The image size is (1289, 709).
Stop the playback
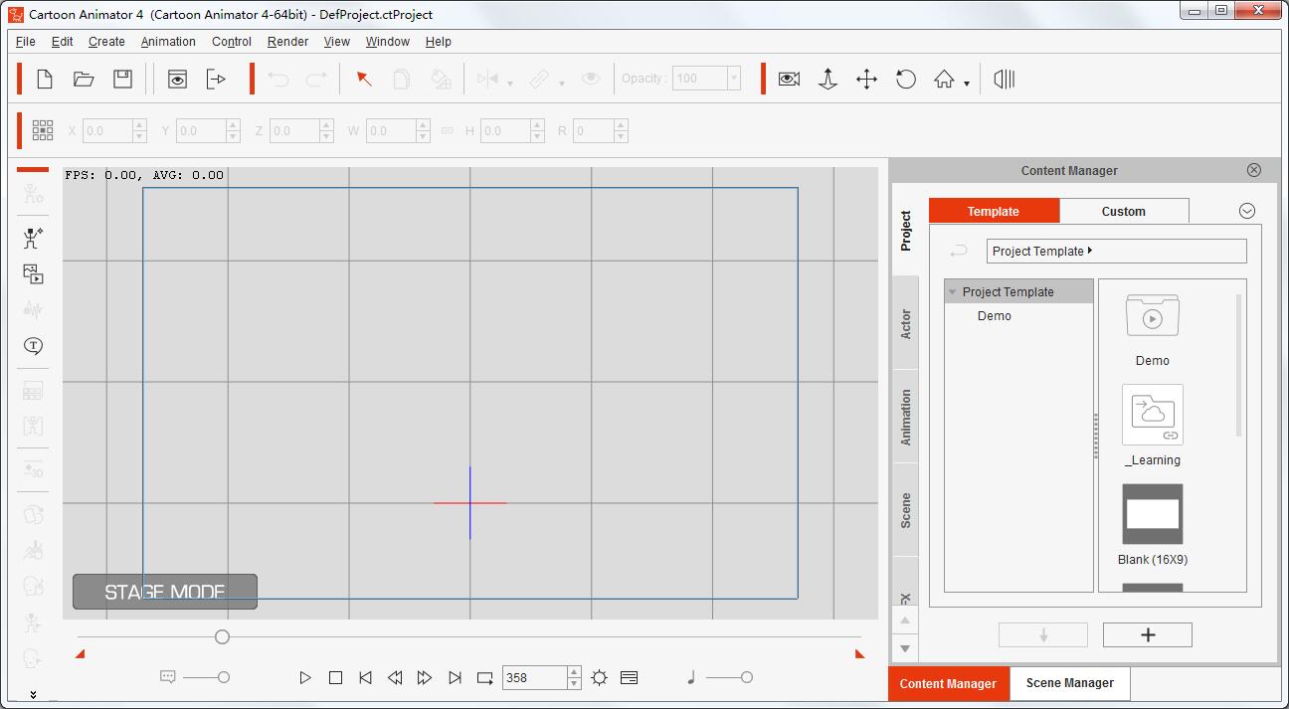click(335, 677)
